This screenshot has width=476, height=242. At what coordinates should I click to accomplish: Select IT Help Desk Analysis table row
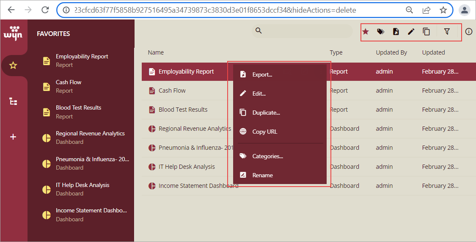pos(187,167)
